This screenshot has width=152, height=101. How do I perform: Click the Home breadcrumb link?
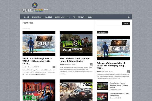24,29
